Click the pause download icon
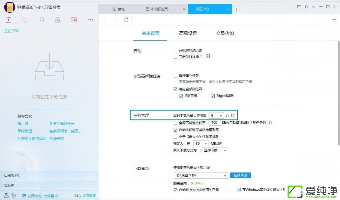The image size is (340, 200). (41, 20)
